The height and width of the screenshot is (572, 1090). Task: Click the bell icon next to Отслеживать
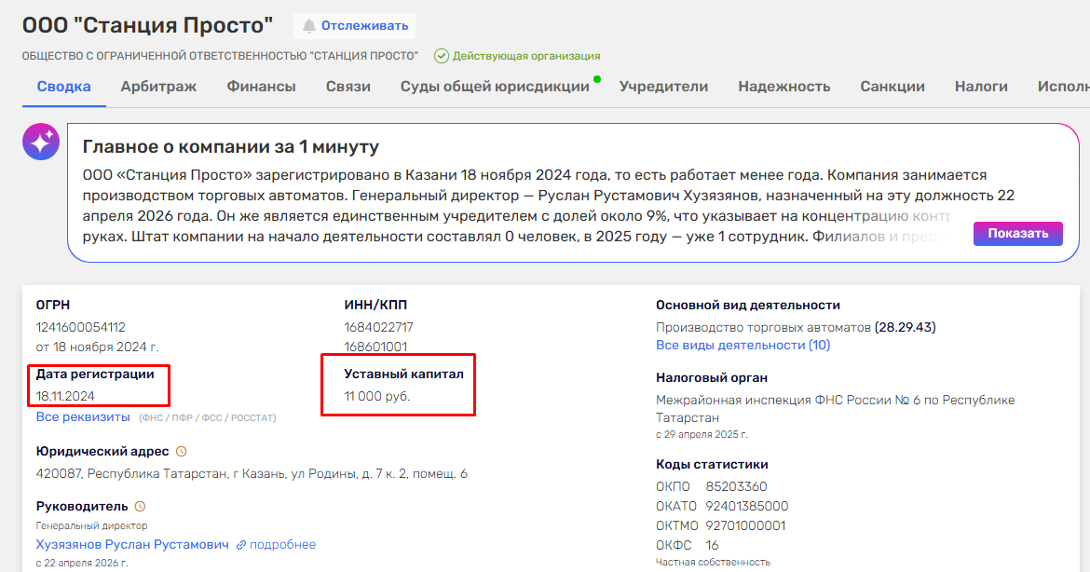click(x=308, y=26)
